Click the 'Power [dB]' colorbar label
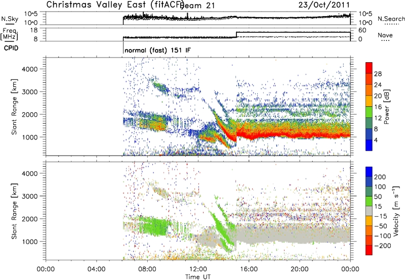Screen dimensions: 405x280 point(387,107)
